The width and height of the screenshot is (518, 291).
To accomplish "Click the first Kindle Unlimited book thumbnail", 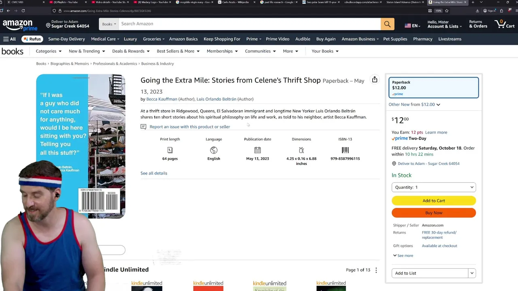I will (146, 285).
